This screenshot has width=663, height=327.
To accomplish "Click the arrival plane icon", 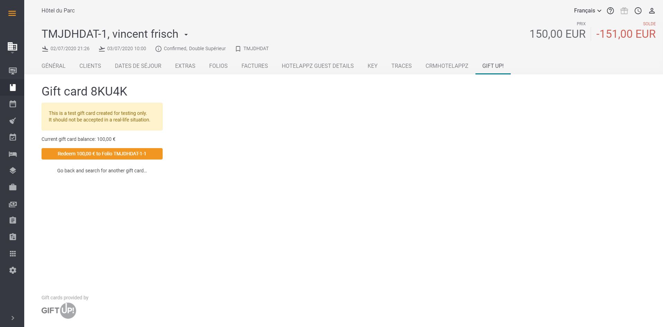I will (45, 49).
